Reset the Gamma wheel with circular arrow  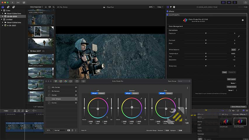[x=141, y=118]
